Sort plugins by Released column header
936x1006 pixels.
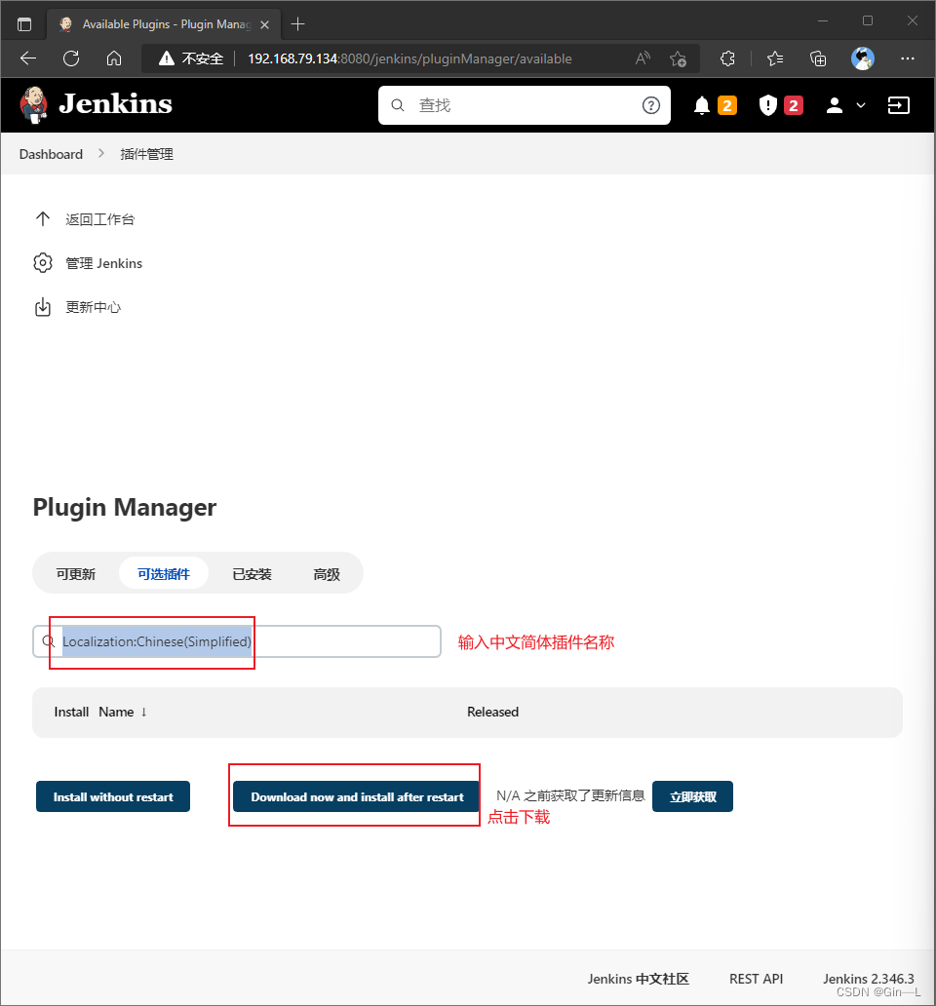(492, 712)
